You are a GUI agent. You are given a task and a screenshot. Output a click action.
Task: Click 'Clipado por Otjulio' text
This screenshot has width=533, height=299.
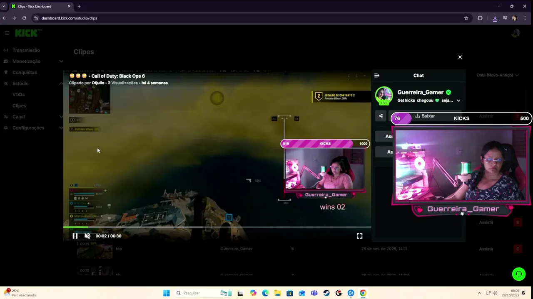point(87,83)
